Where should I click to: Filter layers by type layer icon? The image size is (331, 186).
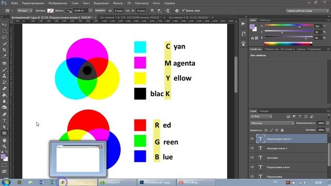tap(300, 116)
